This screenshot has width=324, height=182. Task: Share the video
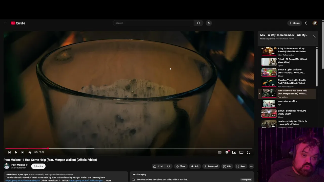tap(180, 166)
